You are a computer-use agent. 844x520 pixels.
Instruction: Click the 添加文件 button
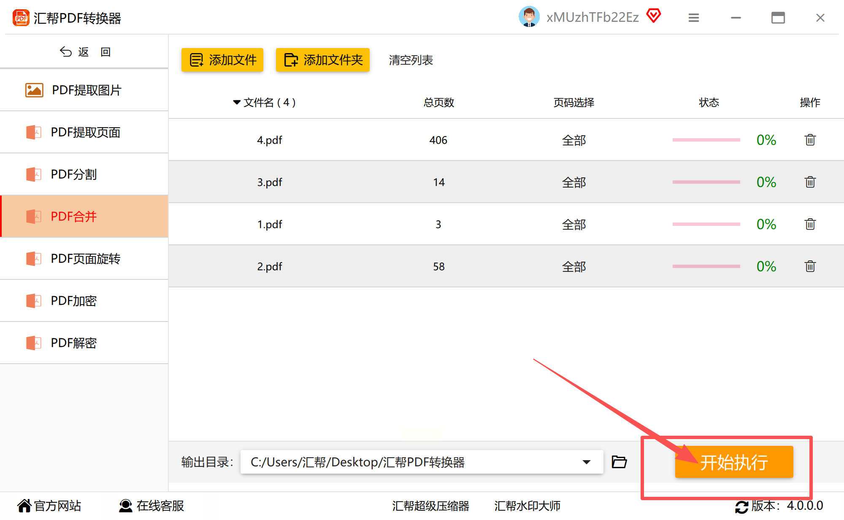(x=222, y=60)
